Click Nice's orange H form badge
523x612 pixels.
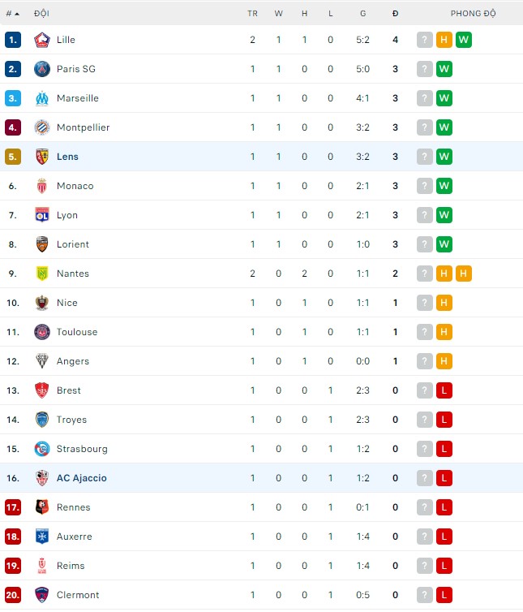pos(444,303)
